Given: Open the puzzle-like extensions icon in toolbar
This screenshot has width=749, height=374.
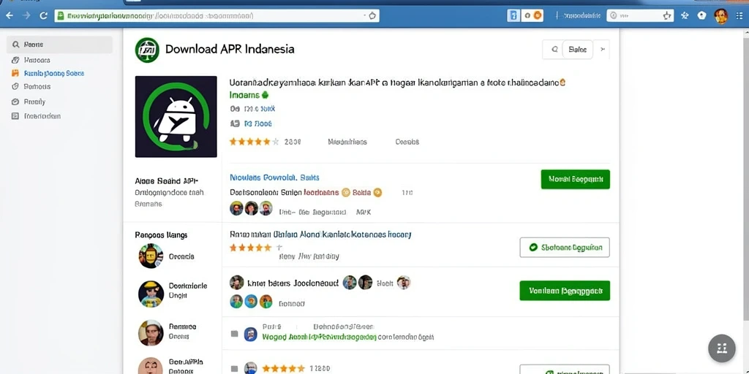Looking at the screenshot, I should [685, 16].
